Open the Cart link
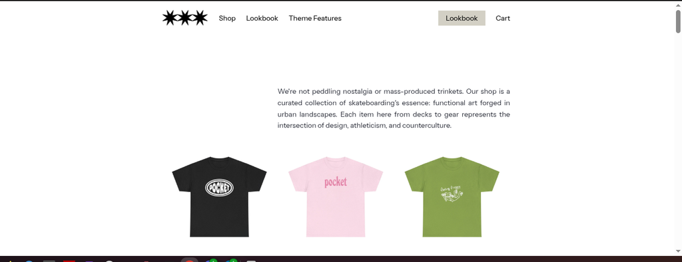The image size is (682, 262). [x=503, y=18]
